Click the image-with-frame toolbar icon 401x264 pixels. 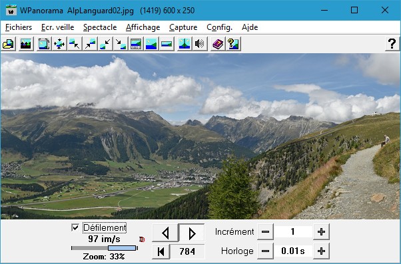(x=44, y=44)
